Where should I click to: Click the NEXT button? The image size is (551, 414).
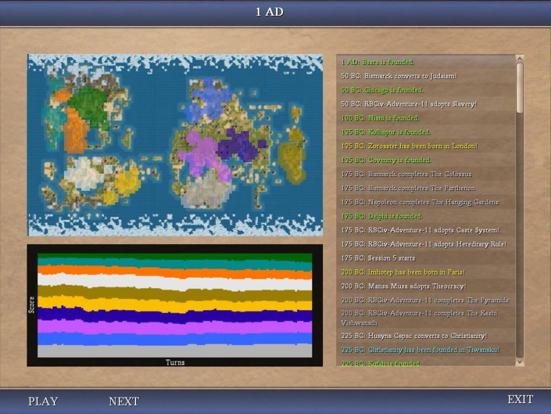(x=123, y=401)
